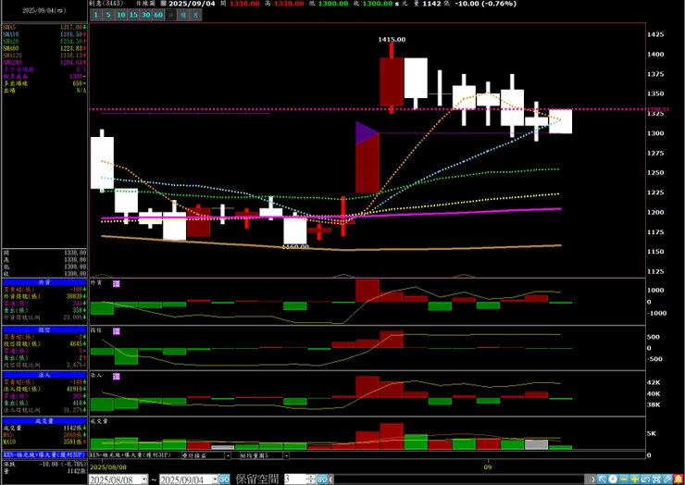
Task: Select the 1-minute timeframe button
Action: tap(96, 15)
